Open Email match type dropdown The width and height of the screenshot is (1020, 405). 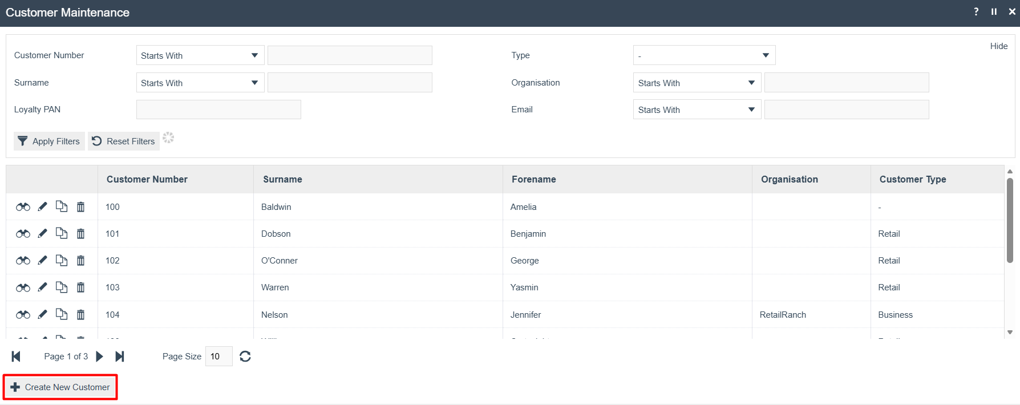click(697, 110)
